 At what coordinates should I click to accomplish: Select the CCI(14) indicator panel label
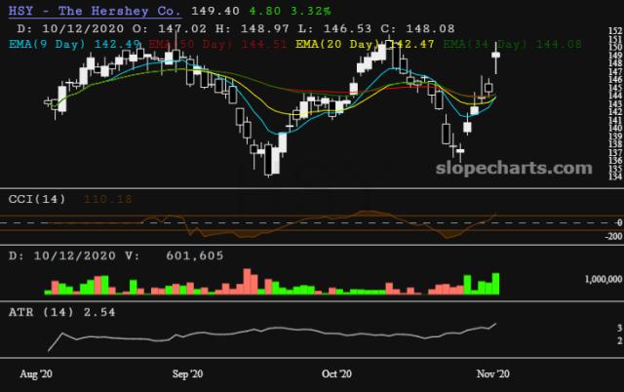(x=36, y=199)
